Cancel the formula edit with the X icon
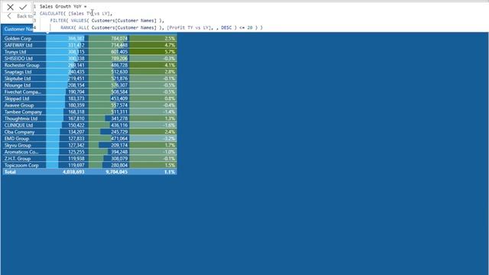 tap(10, 7)
